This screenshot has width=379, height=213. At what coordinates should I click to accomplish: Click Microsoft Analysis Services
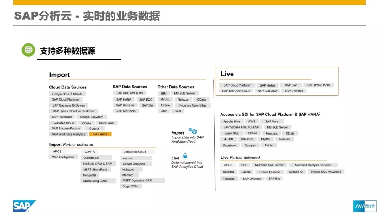tap(313, 165)
